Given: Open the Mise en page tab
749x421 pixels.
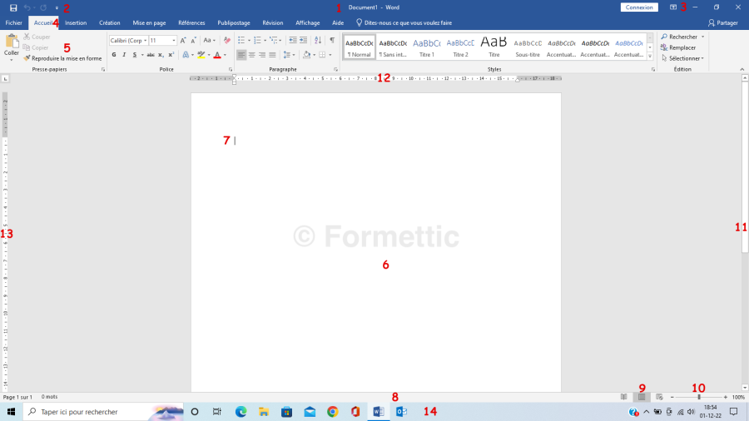Looking at the screenshot, I should [149, 22].
